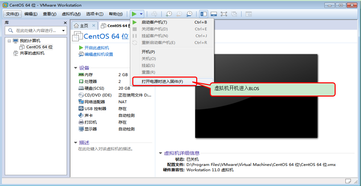
Task: Close the 库 library panel
Action: [65, 23]
